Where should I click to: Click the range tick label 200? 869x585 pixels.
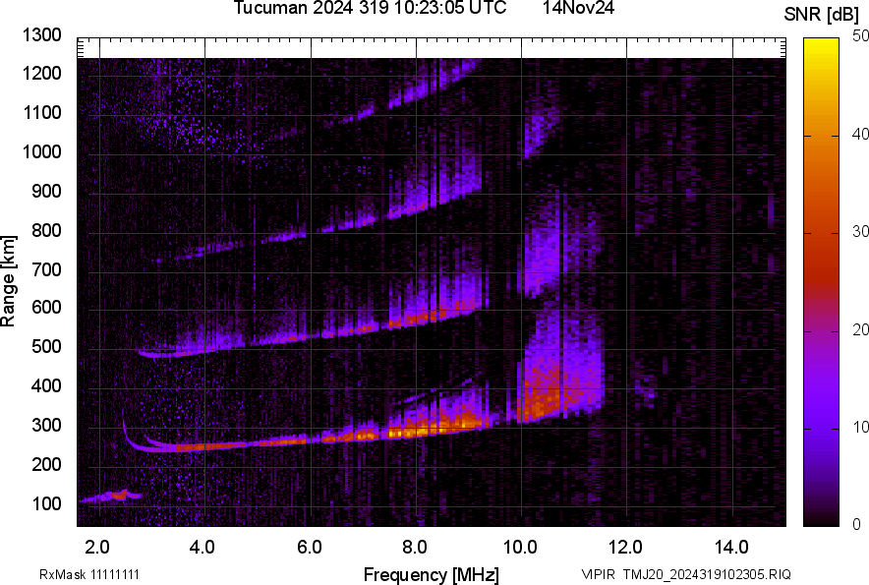tap(46, 464)
